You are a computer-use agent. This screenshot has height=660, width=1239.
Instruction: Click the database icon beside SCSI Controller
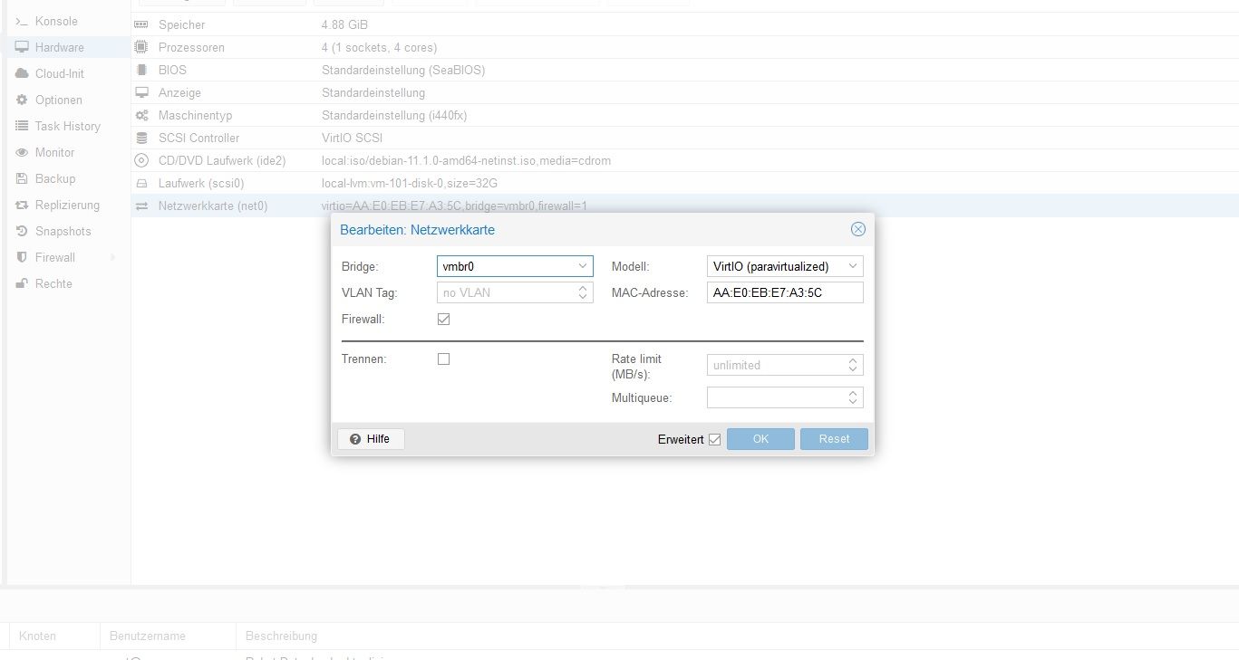(x=141, y=138)
